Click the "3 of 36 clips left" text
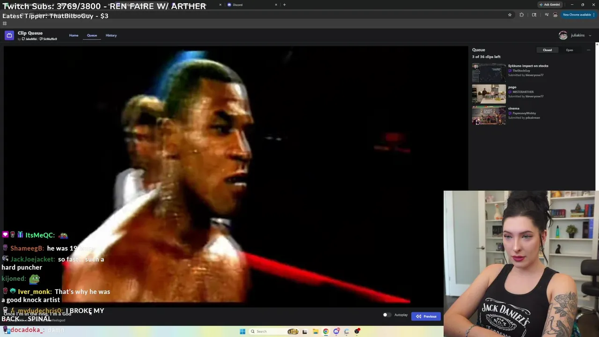599x337 pixels. [x=486, y=57]
